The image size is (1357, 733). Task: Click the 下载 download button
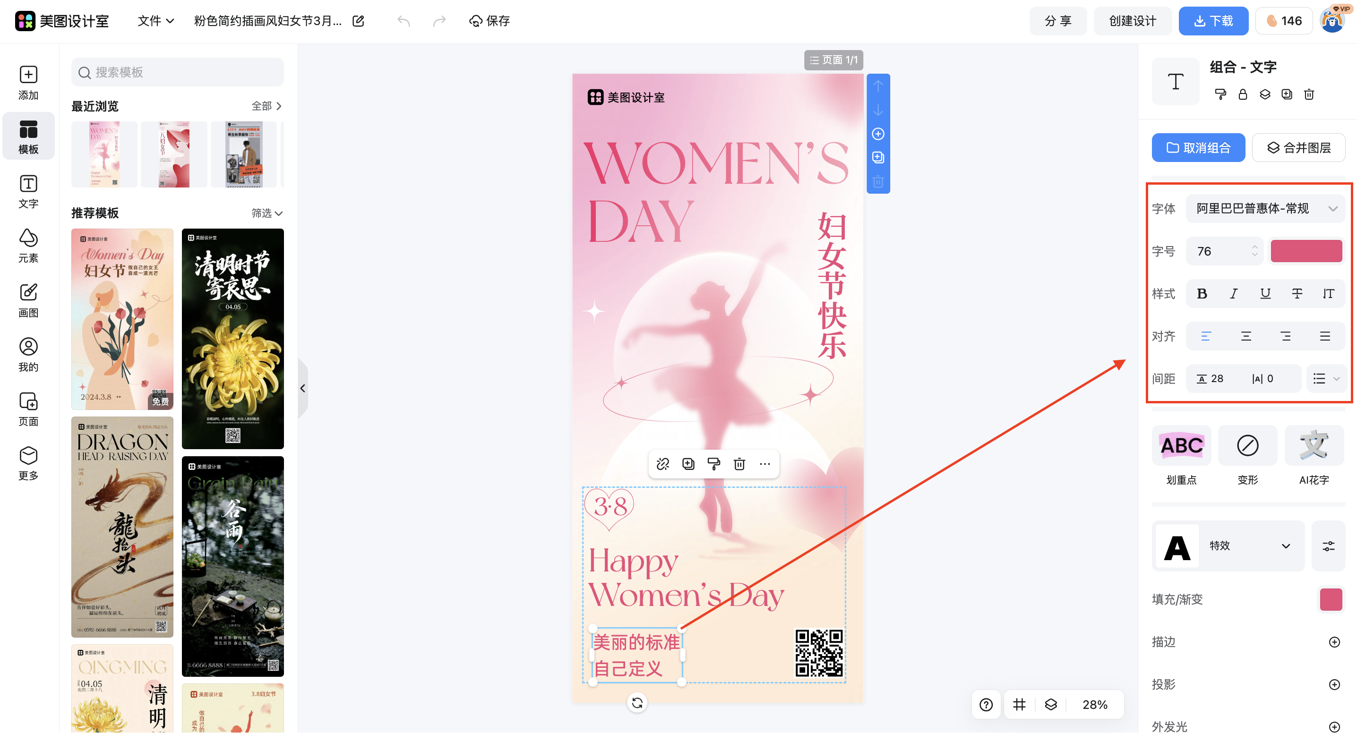pos(1213,21)
